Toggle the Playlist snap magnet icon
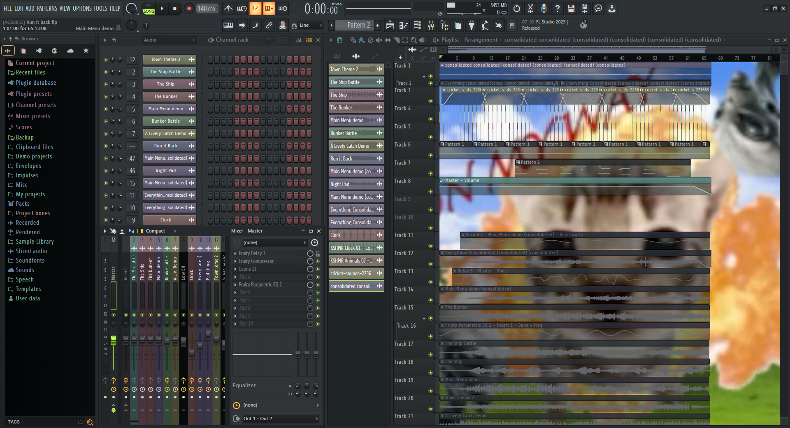The height and width of the screenshot is (428, 790). click(x=339, y=40)
